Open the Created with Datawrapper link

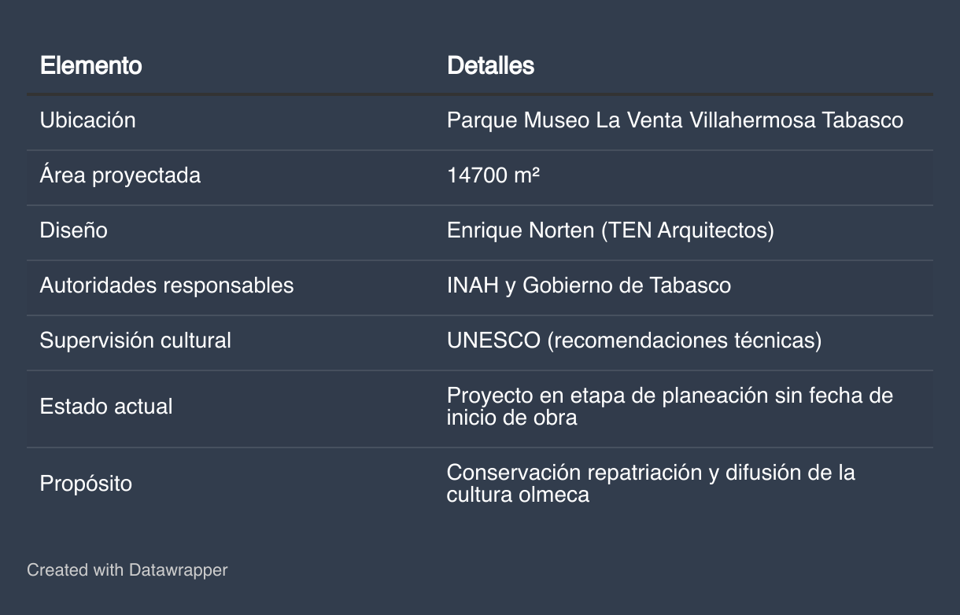coord(127,570)
